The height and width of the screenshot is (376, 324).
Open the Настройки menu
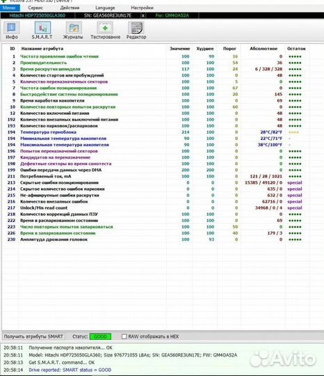click(x=142, y=8)
